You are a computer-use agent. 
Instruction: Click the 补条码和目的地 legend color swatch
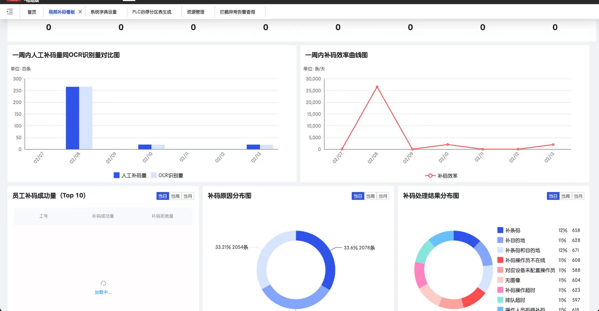(x=500, y=250)
